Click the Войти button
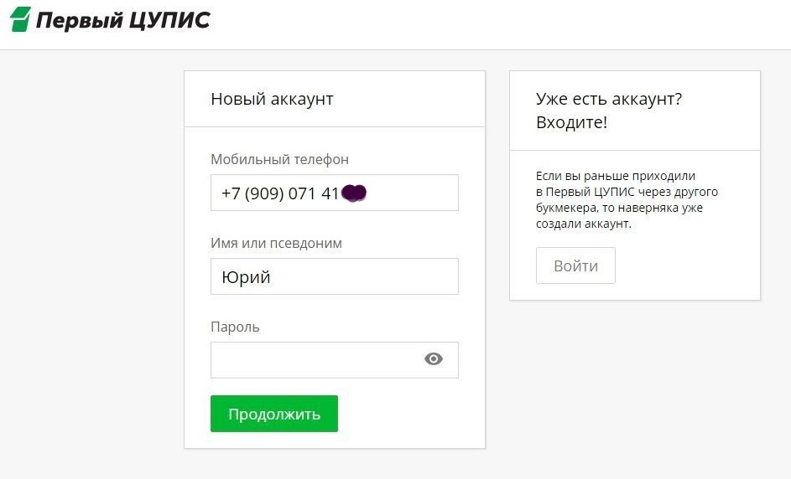 [575, 265]
